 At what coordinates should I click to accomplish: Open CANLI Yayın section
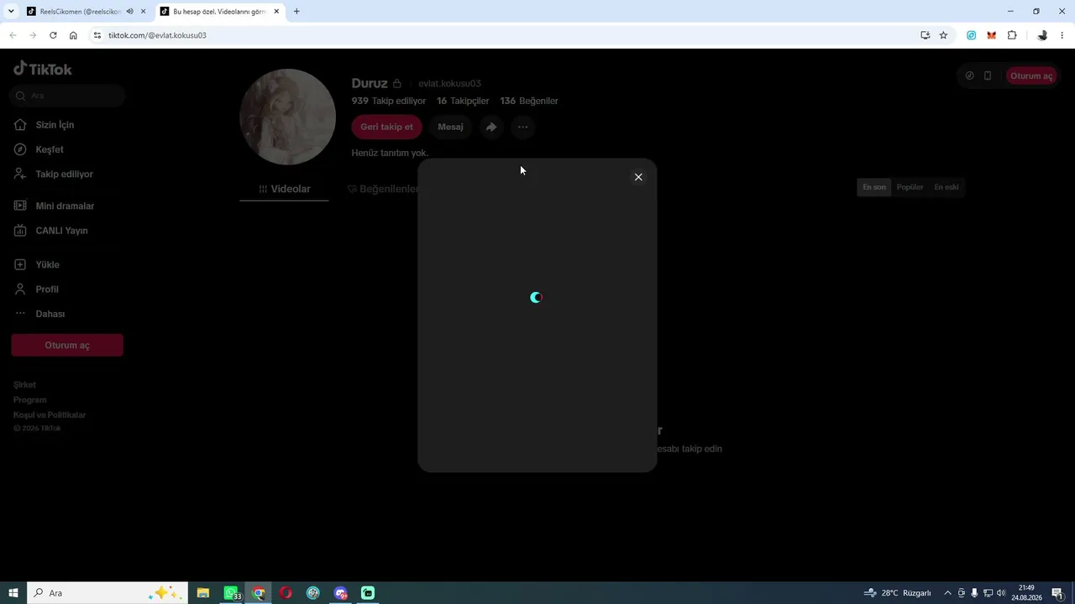click(61, 231)
